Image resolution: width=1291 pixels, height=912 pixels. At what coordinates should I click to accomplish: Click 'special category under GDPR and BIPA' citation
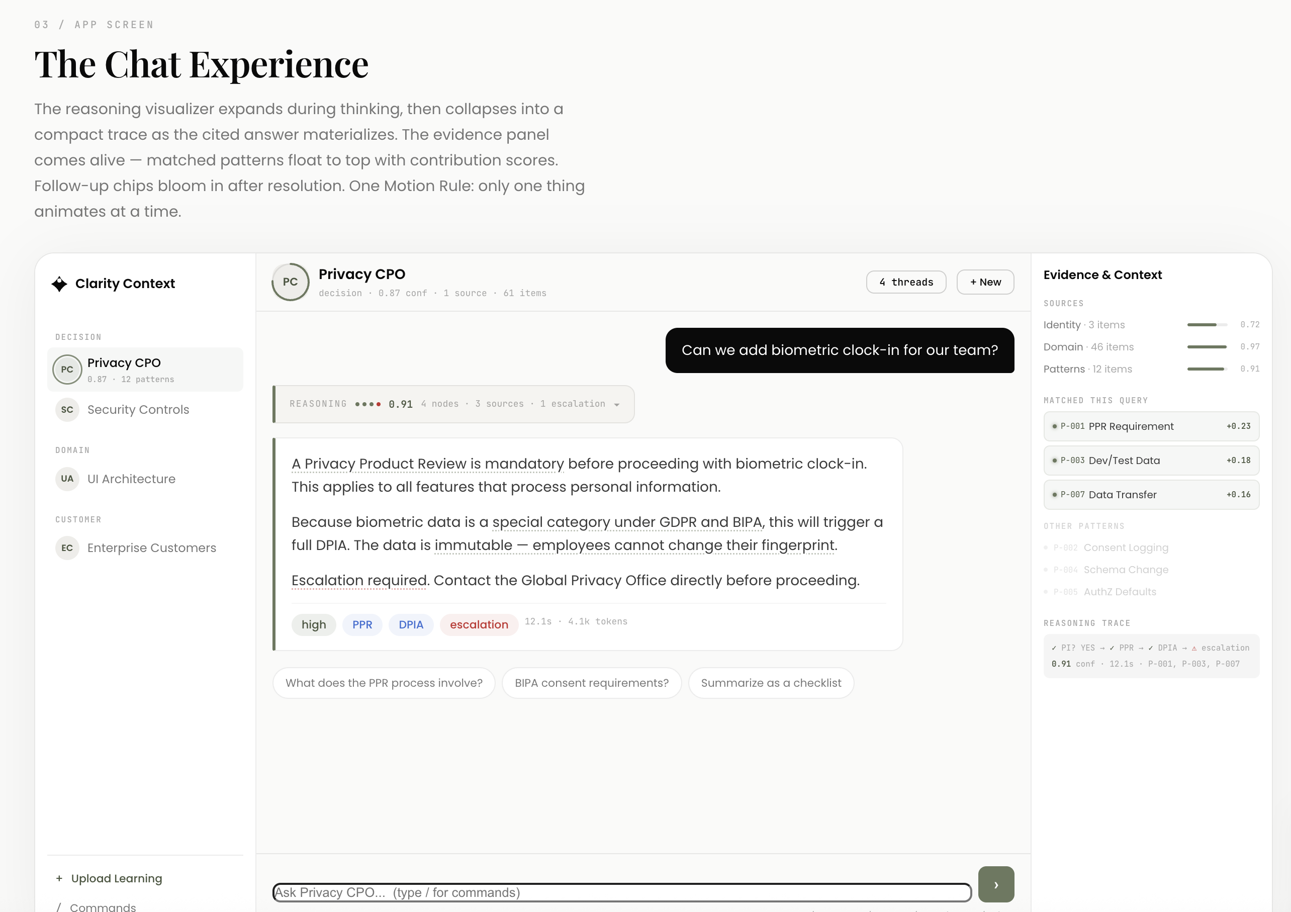coord(628,523)
